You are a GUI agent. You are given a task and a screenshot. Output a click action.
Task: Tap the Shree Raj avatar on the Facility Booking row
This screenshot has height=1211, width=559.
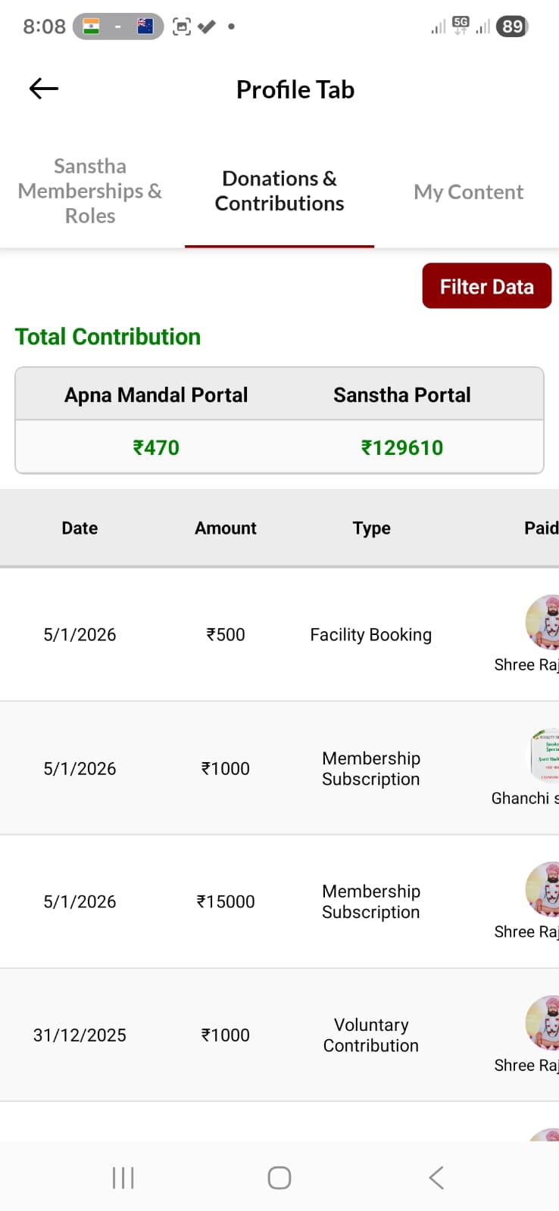[542, 622]
